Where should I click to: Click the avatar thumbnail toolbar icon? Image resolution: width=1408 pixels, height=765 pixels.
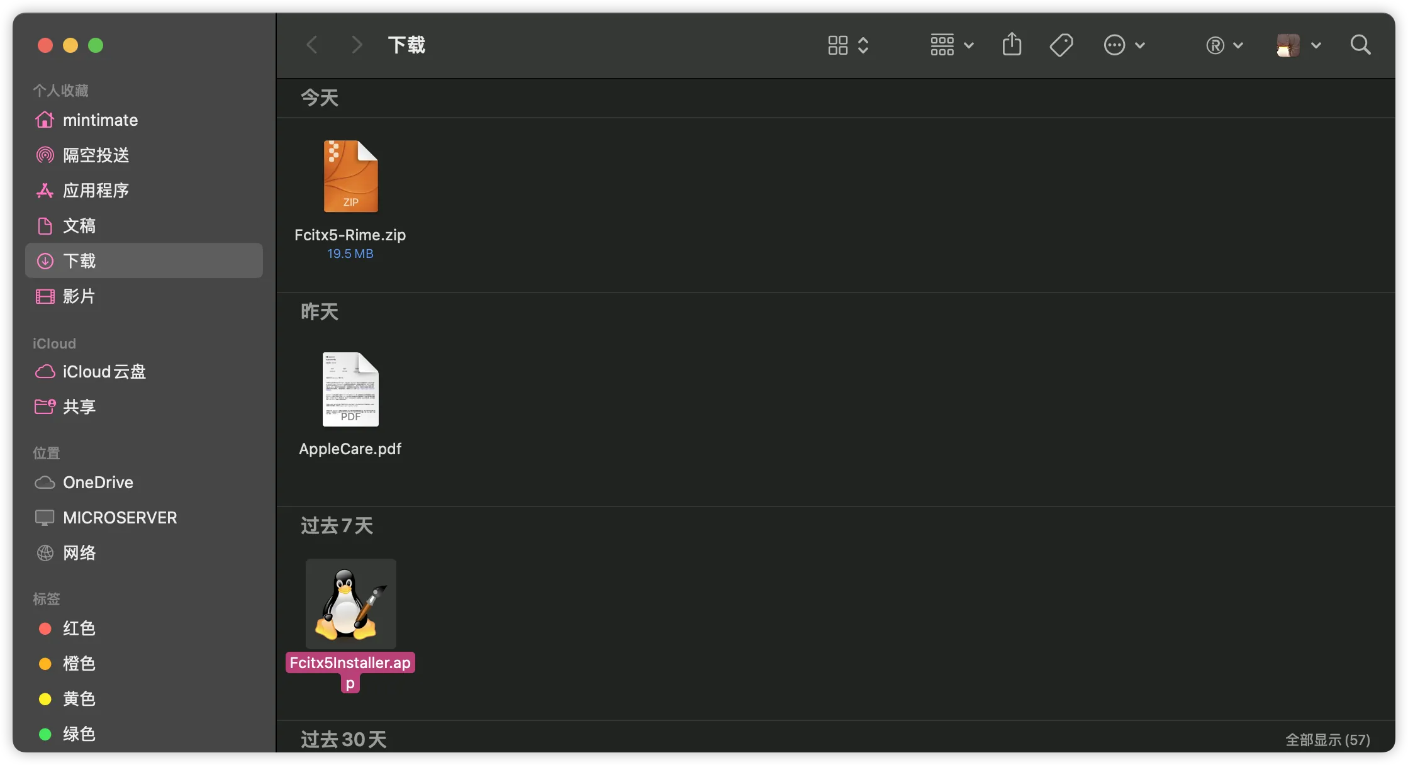coord(1288,45)
